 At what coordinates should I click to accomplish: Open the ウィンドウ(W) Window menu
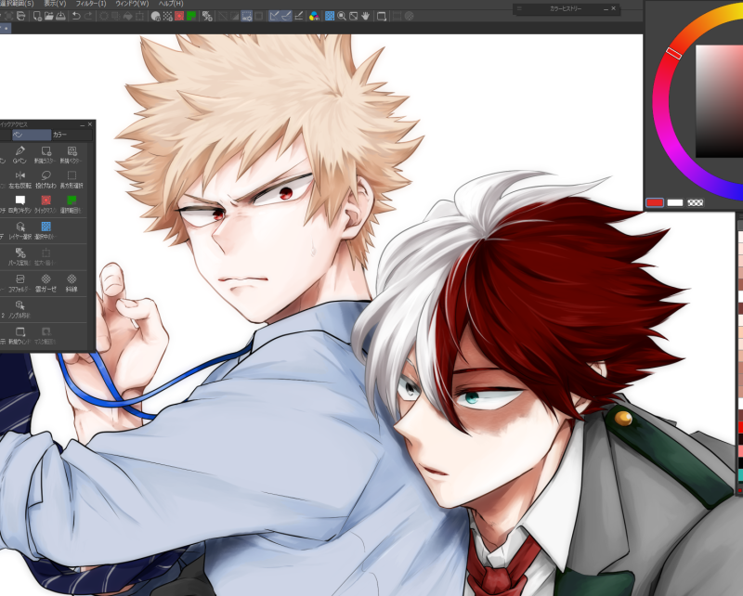[132, 4]
